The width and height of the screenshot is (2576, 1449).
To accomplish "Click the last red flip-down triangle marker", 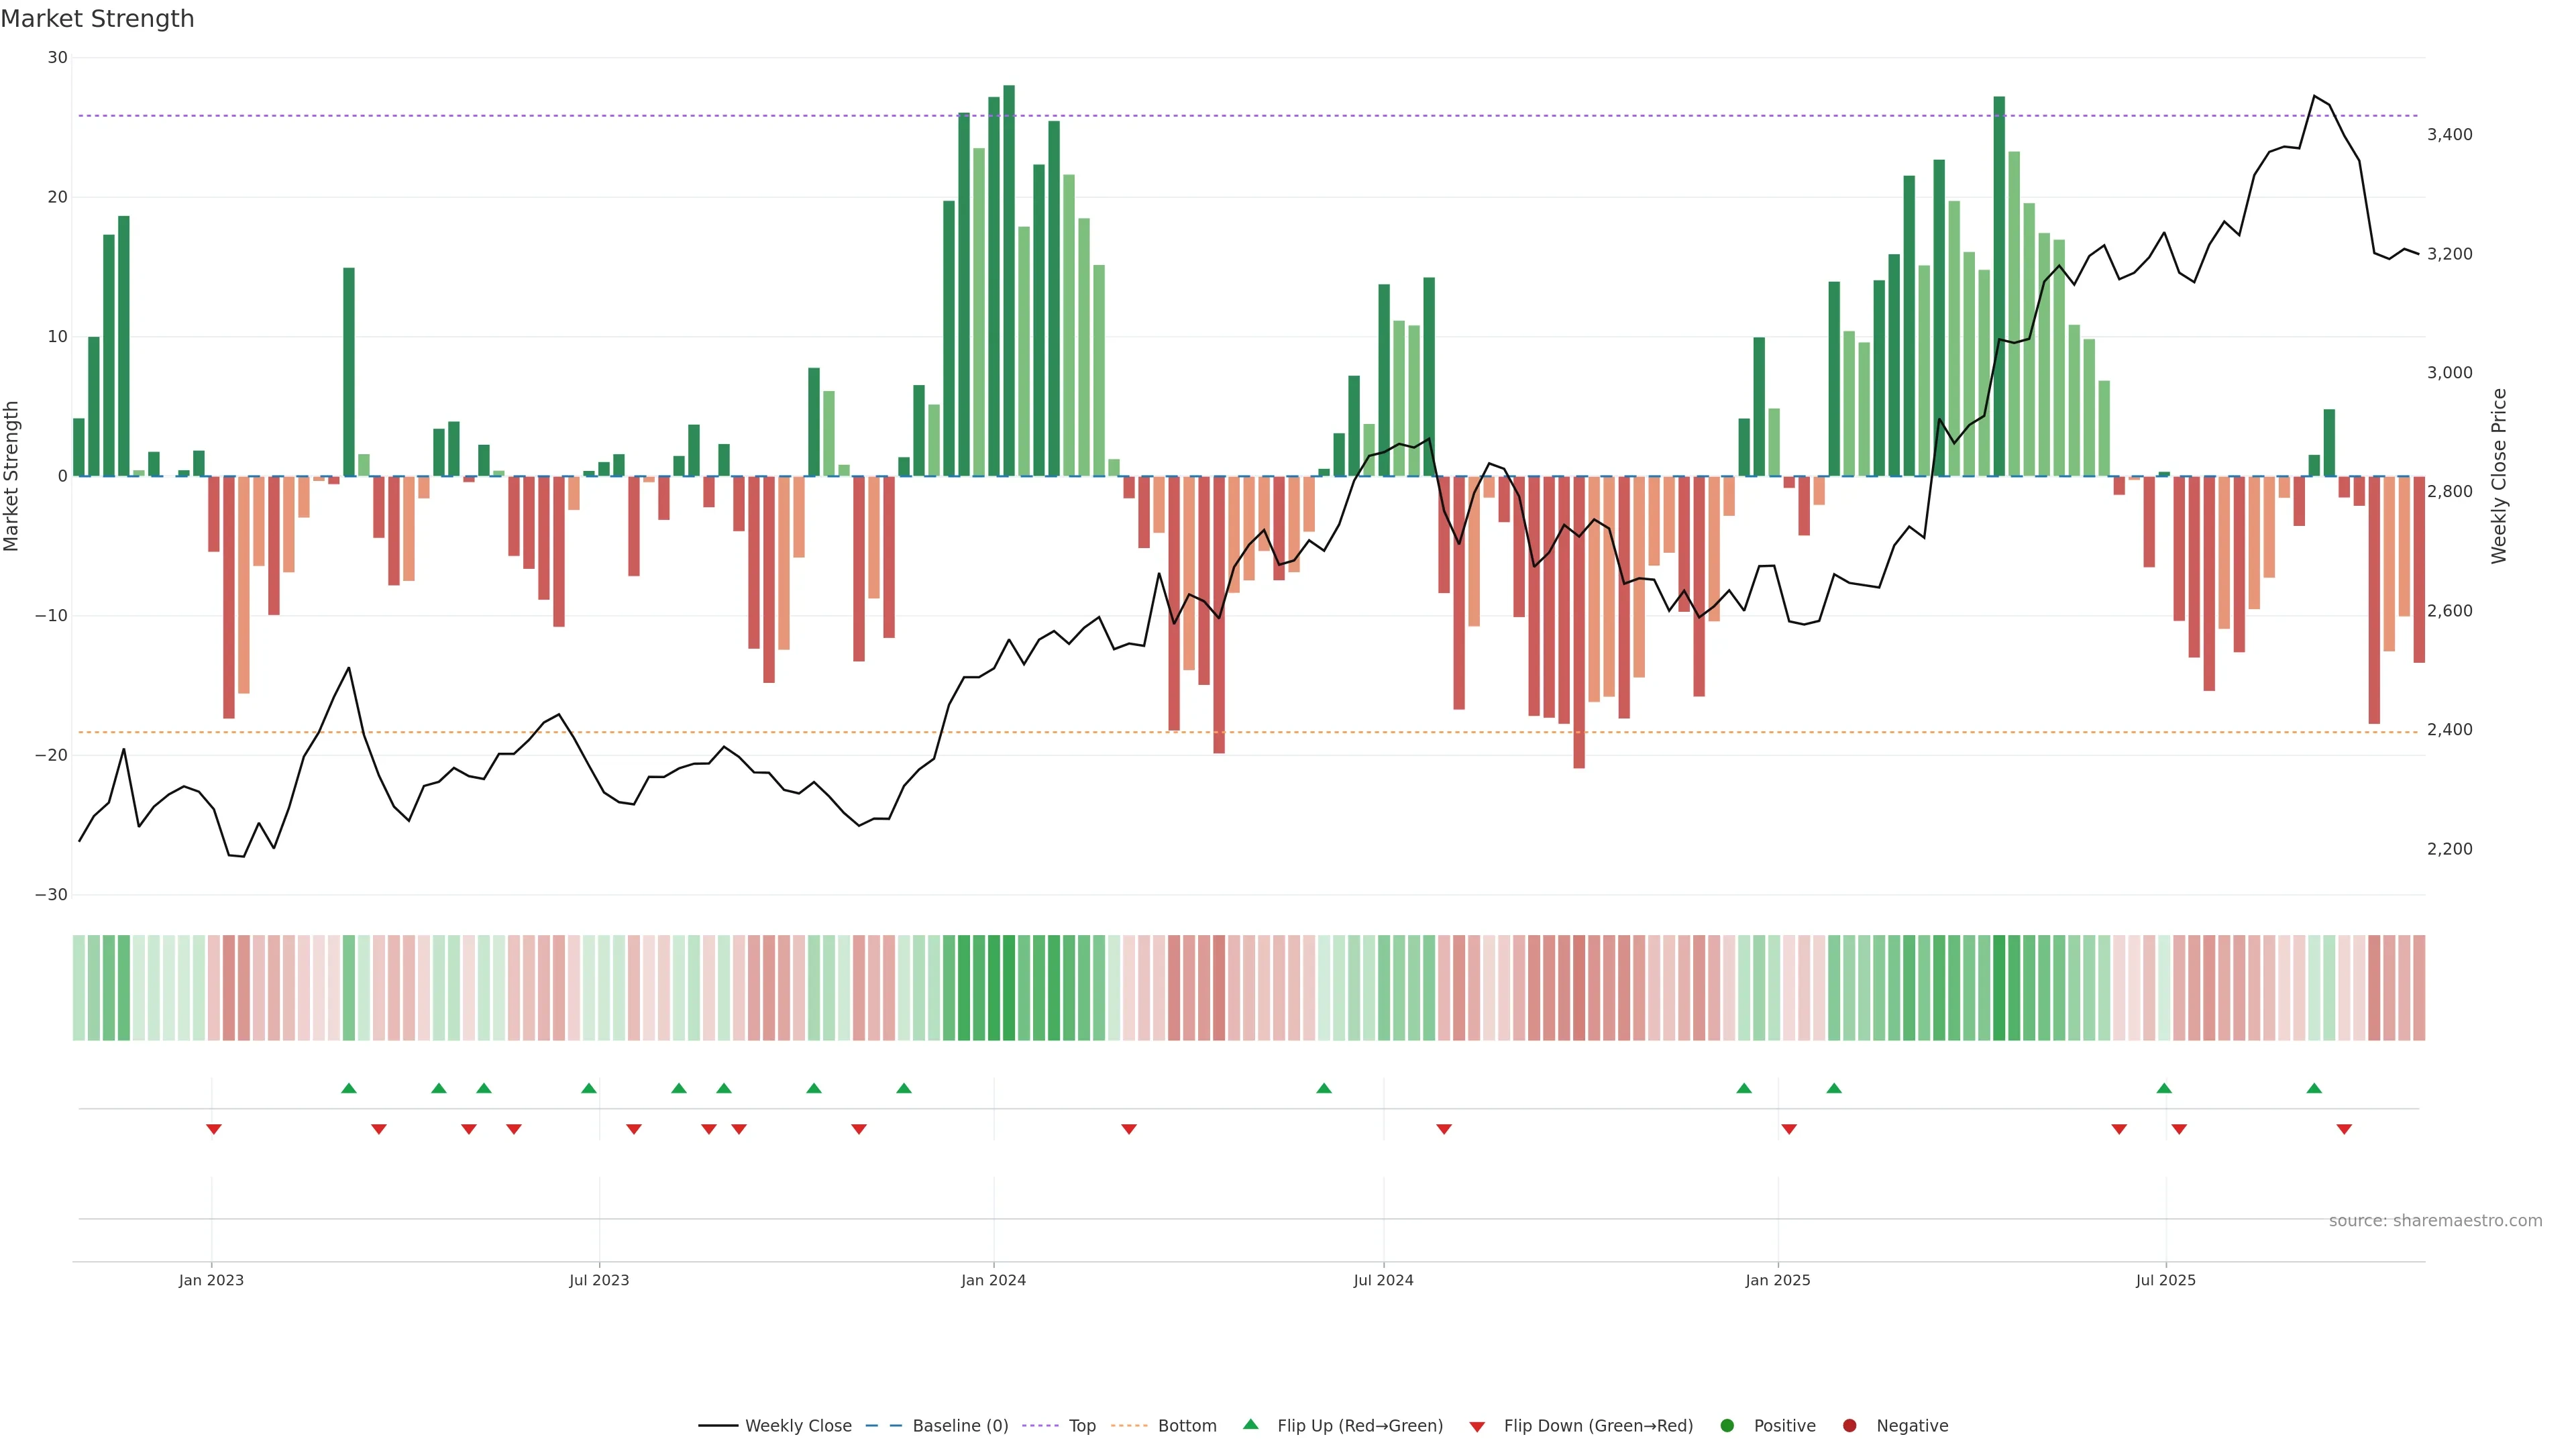I will pos(2344,1129).
